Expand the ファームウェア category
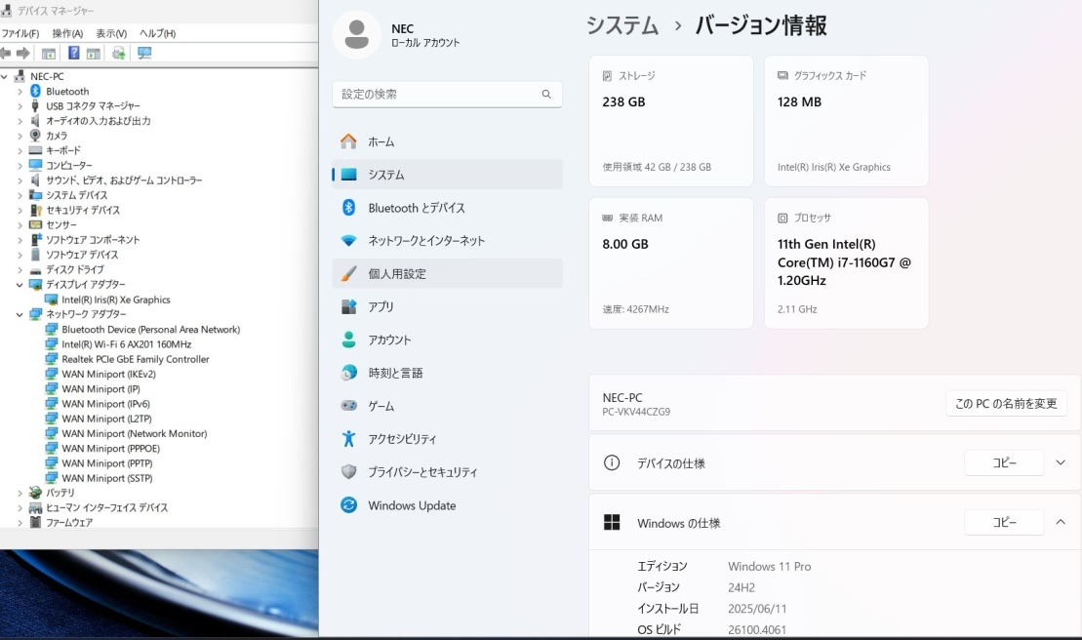Screen dimensions: 1082x640 coord(20,522)
